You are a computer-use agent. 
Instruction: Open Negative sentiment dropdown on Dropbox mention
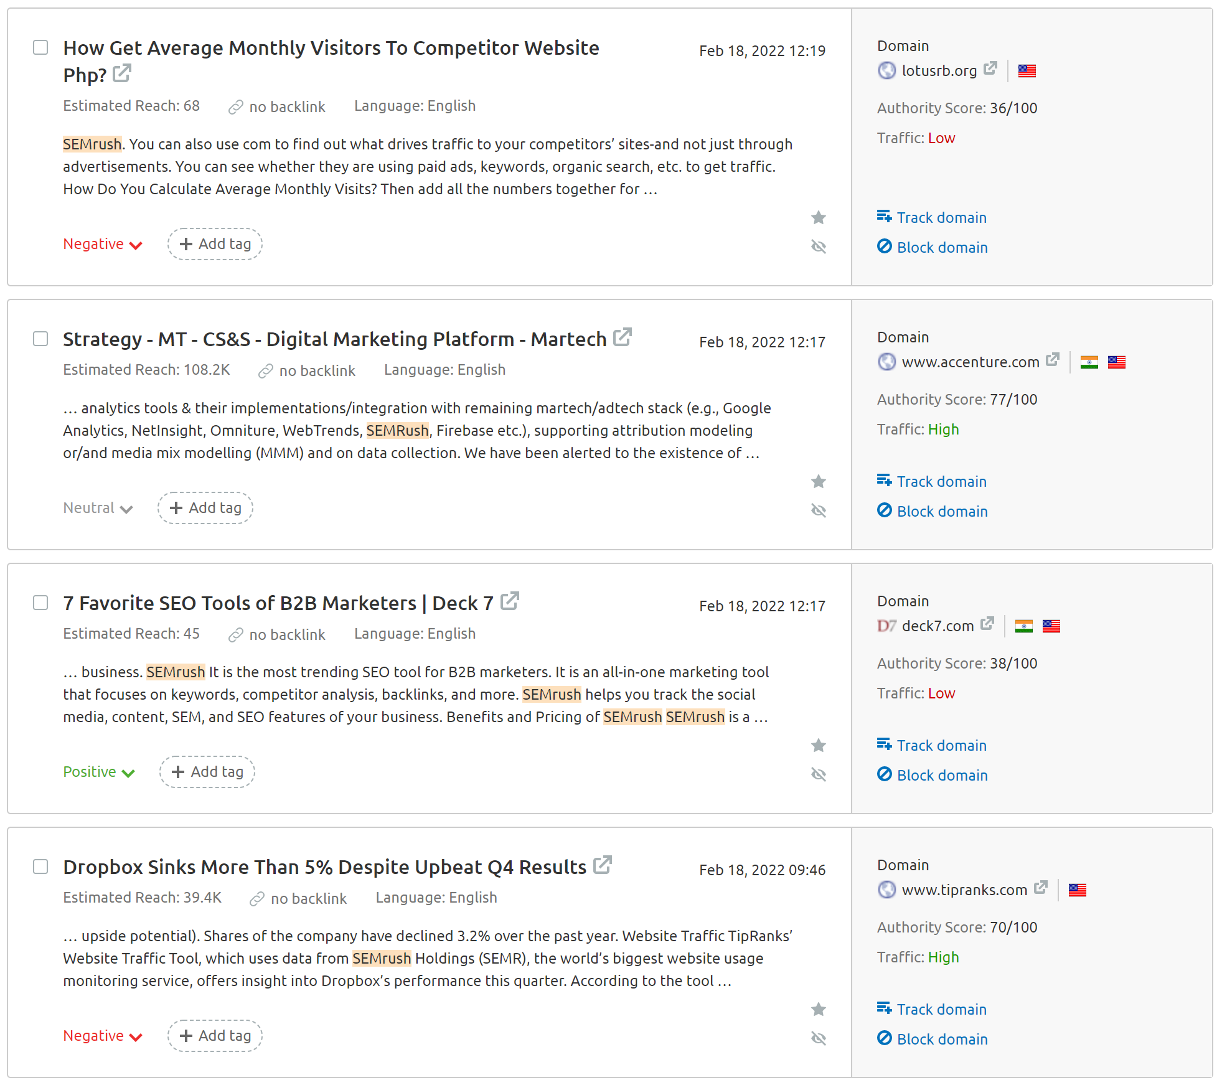[103, 1036]
